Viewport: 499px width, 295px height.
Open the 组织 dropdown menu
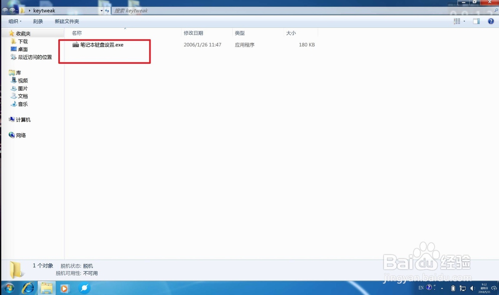click(14, 21)
